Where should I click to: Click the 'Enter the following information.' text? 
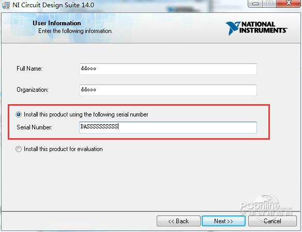(x=75, y=31)
